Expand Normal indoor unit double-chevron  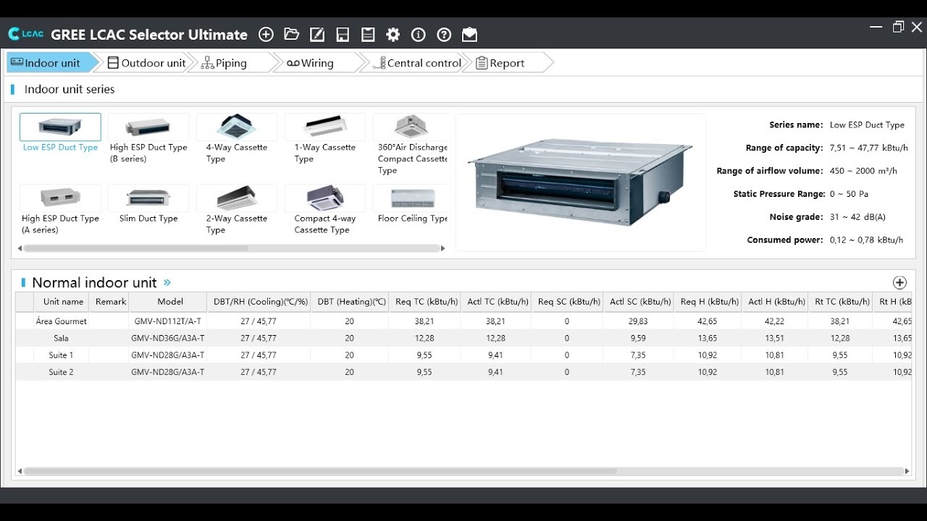167,283
